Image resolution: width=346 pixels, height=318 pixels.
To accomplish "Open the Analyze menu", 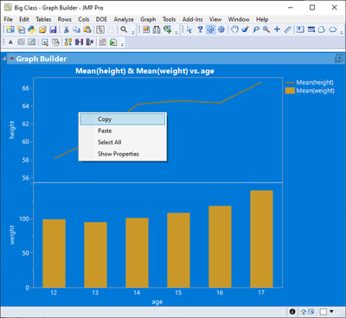I will point(124,19).
